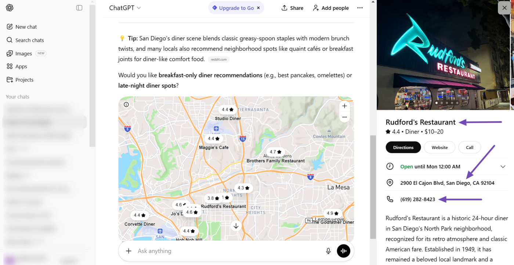Activate voice mode with the waveform icon
This screenshot has width=514, height=265.
coord(343,251)
